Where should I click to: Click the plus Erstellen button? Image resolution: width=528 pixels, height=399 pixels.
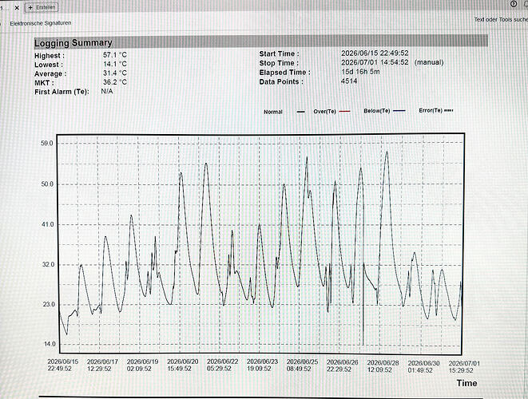pos(42,7)
